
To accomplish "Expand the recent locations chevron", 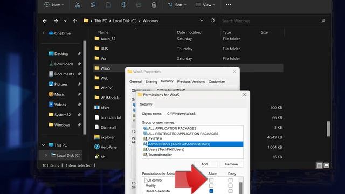I will click(65, 21).
